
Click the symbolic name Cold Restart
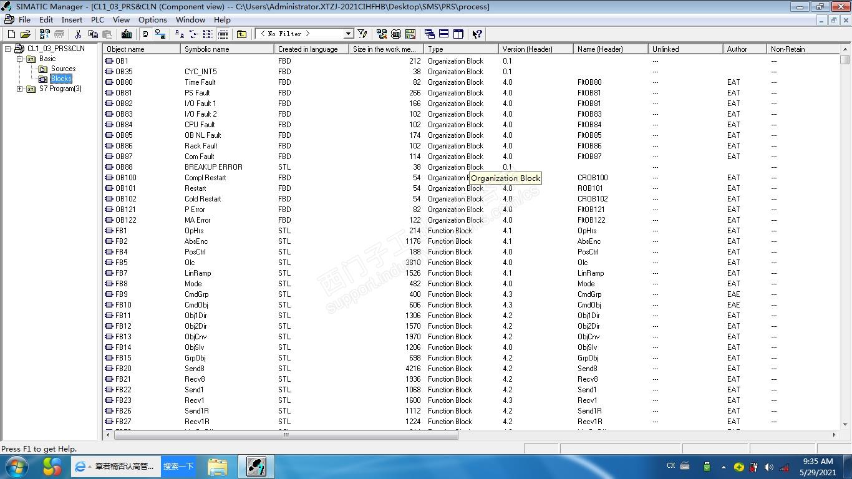[x=203, y=199]
